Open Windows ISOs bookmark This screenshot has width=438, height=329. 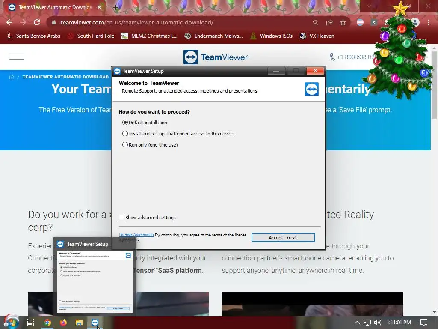[272, 36]
